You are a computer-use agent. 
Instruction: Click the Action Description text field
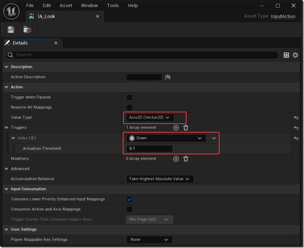pyautogui.click(x=144, y=77)
